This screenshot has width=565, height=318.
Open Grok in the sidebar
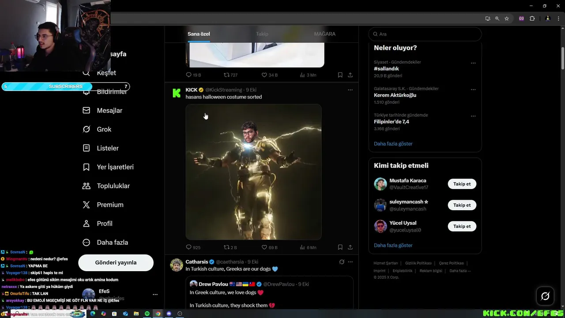coord(97,129)
